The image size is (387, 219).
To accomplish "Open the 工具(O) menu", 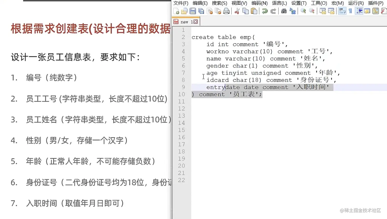I will pos(319,3).
